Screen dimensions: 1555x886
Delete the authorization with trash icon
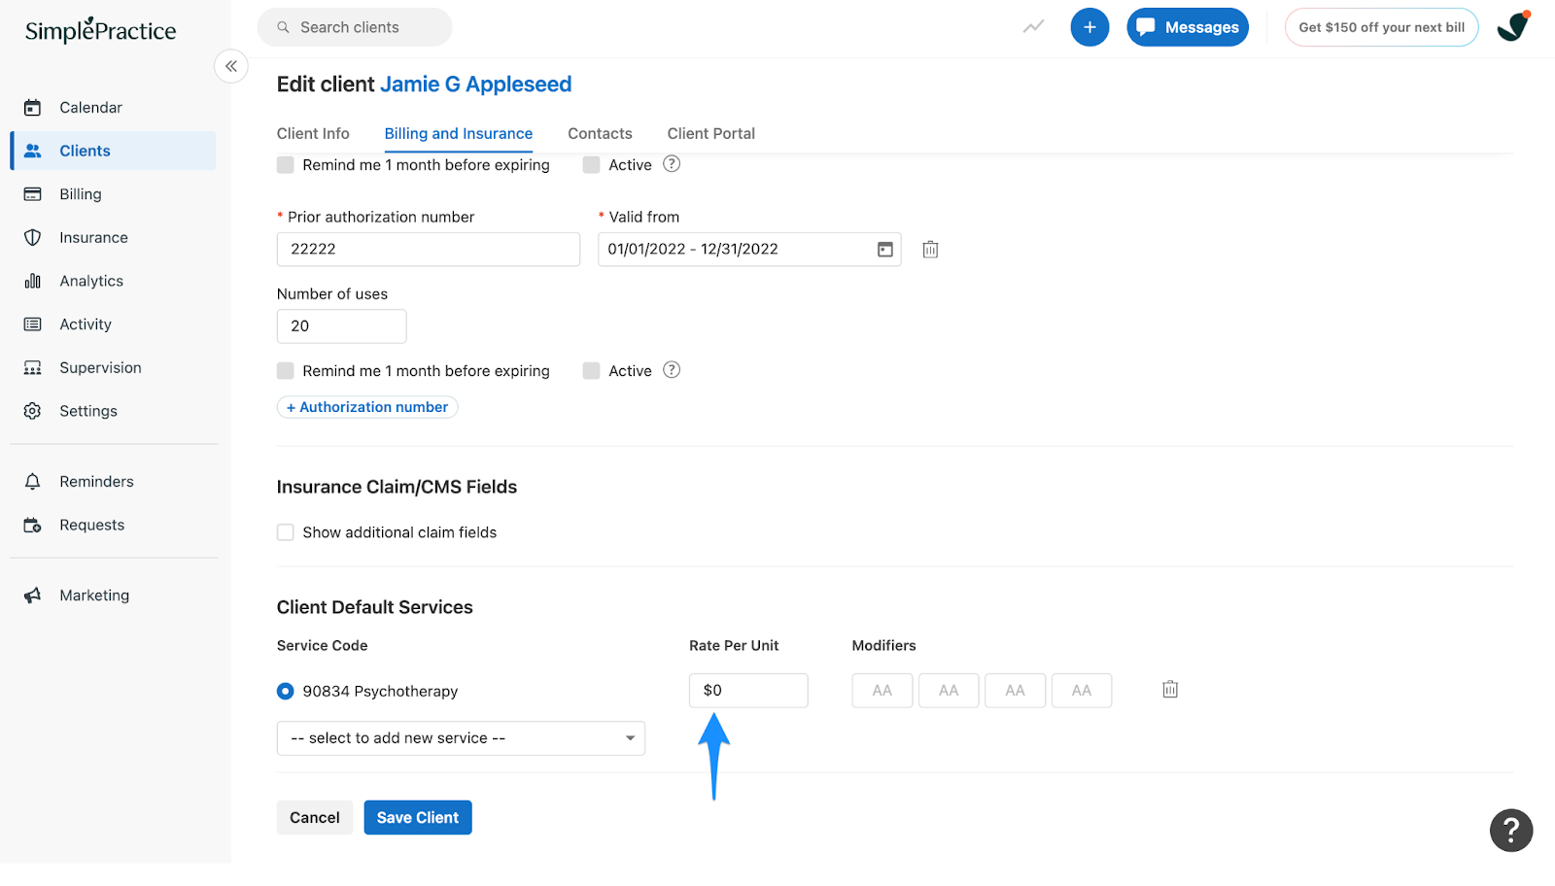pos(930,250)
